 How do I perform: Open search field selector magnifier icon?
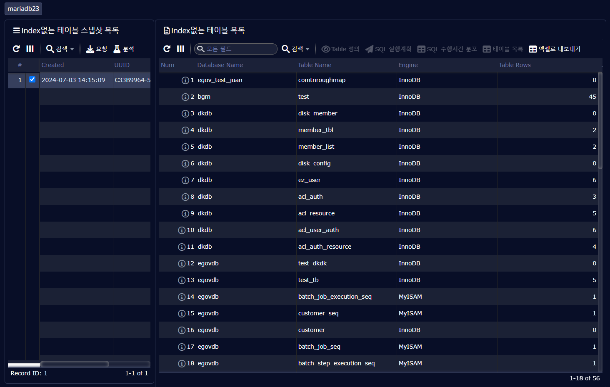point(201,49)
